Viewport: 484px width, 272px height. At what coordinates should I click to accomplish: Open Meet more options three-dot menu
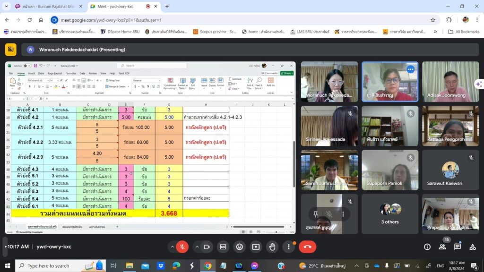click(x=289, y=246)
